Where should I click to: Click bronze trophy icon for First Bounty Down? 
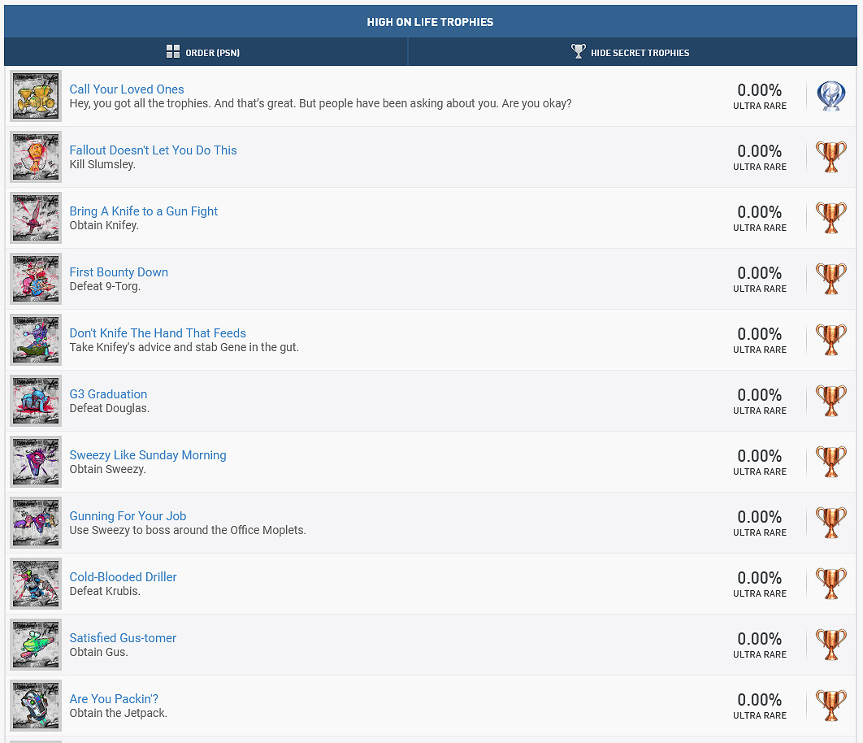830,279
